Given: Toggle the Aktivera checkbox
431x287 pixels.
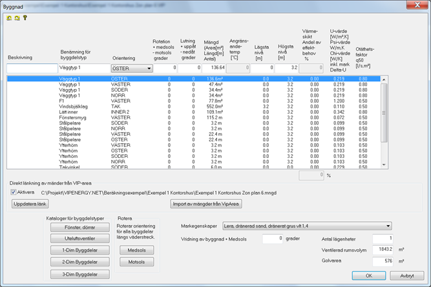Looking at the screenshot, I should [13, 192].
